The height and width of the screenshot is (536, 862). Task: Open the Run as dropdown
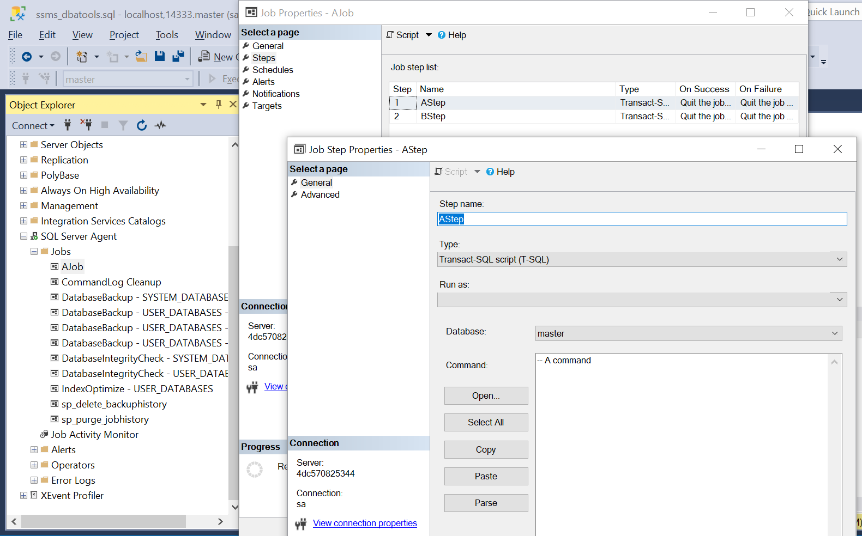tap(839, 300)
